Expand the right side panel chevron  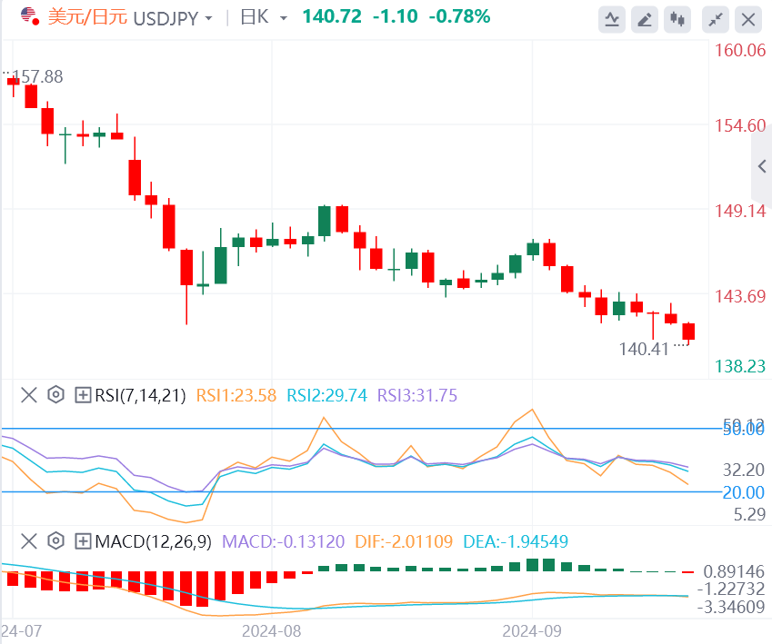(762, 166)
